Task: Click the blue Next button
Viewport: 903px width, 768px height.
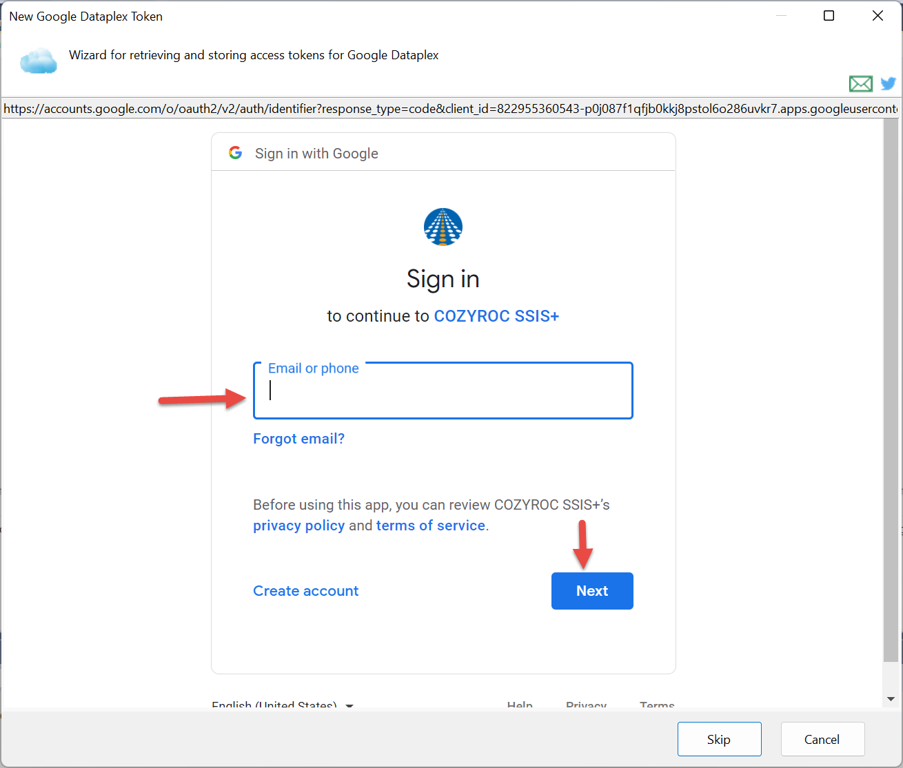Action: (x=592, y=591)
